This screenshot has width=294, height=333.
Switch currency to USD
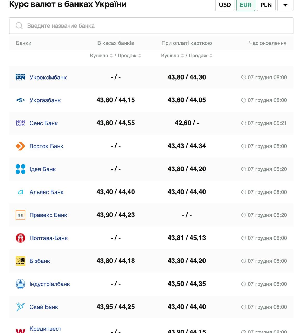[x=225, y=5]
